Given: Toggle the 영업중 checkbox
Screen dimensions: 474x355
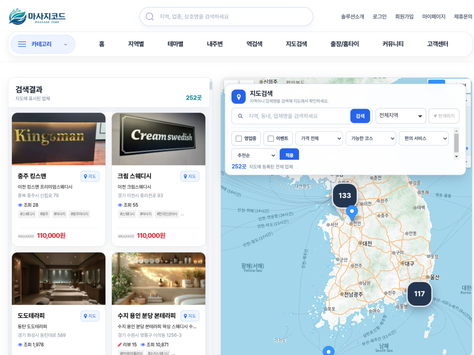Looking at the screenshot, I should coord(239,138).
